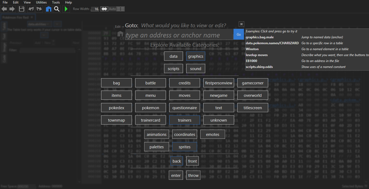
Task: Navigate back using the left arrow icon
Action: pos(4,9)
